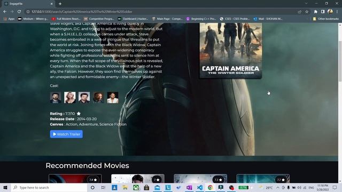Open the first cast member's photo

click(x=56, y=97)
